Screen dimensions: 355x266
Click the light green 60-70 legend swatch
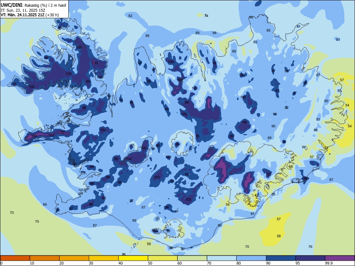[192, 258]
